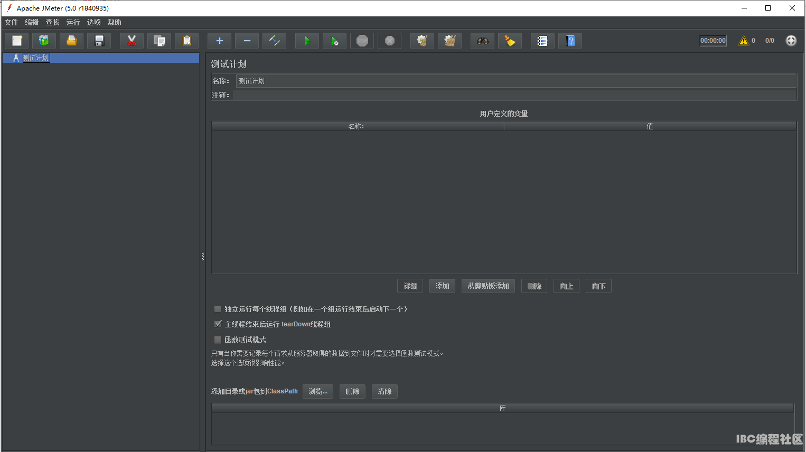Click the Expand all plus icon
Screen dimensions: 806x452
point(220,41)
